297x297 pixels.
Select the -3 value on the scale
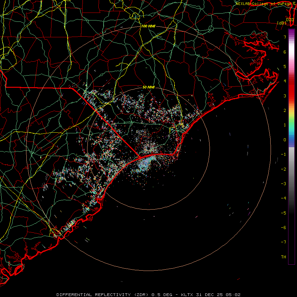point(283,184)
